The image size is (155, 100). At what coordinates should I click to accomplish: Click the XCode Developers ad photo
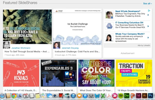[109, 15]
